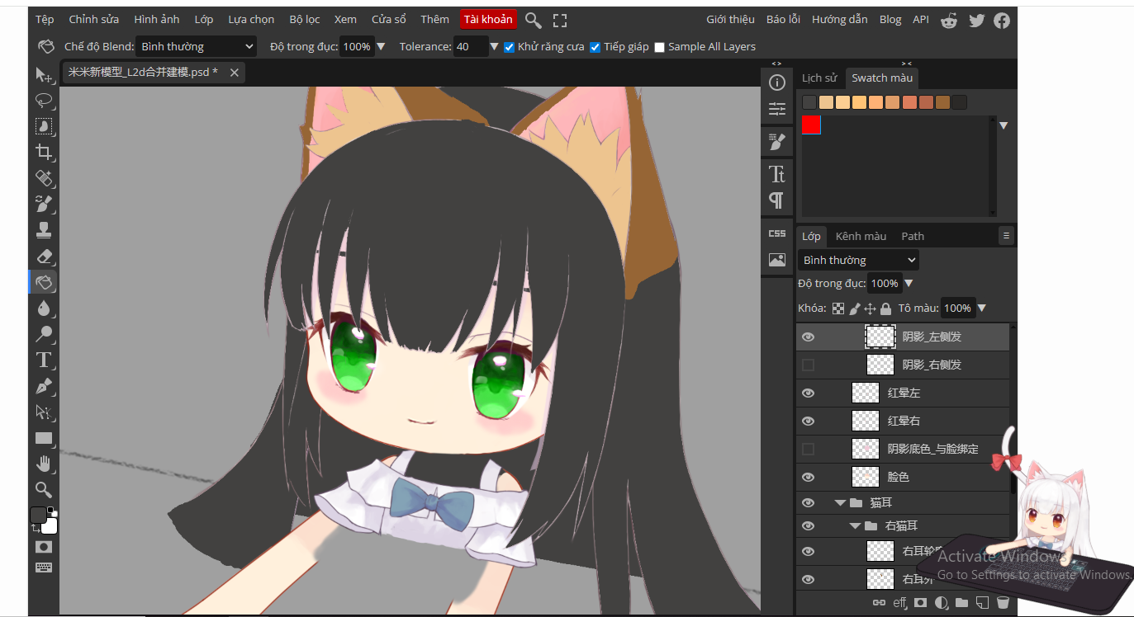
Task: Open the CSS panel icon
Action: click(777, 233)
